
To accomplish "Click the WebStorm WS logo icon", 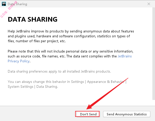I will [x=4, y=4].
